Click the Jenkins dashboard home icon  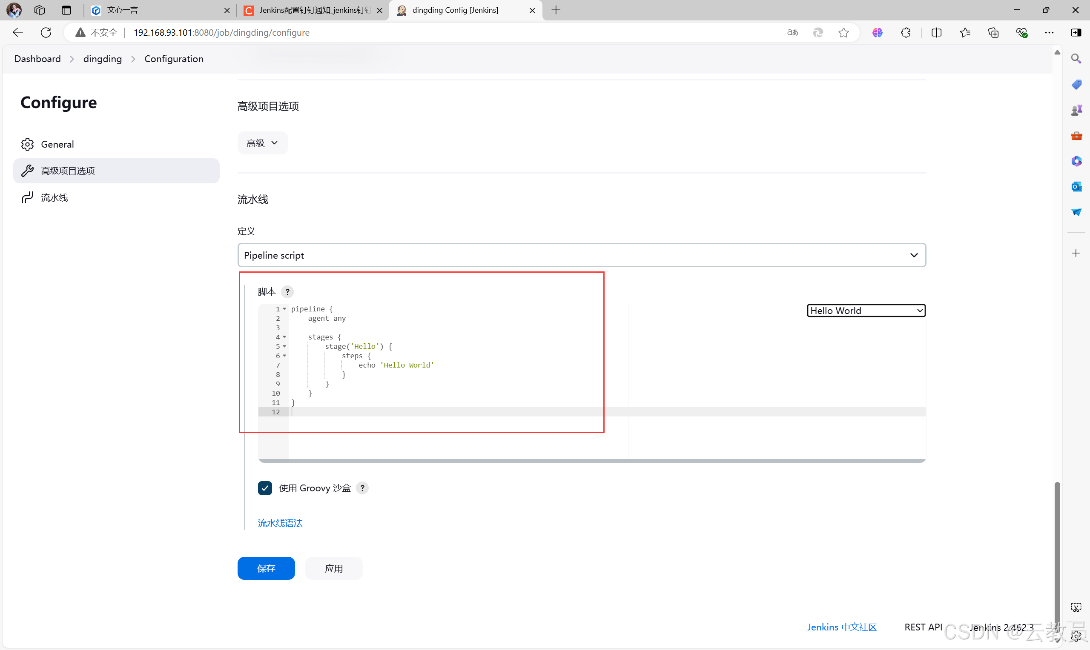(36, 58)
